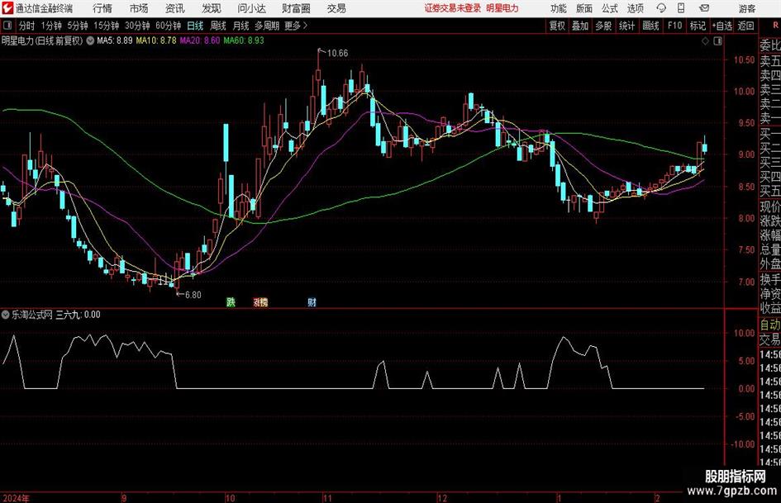
Task: Switch to 分时 period tab
Action: [x=27, y=26]
